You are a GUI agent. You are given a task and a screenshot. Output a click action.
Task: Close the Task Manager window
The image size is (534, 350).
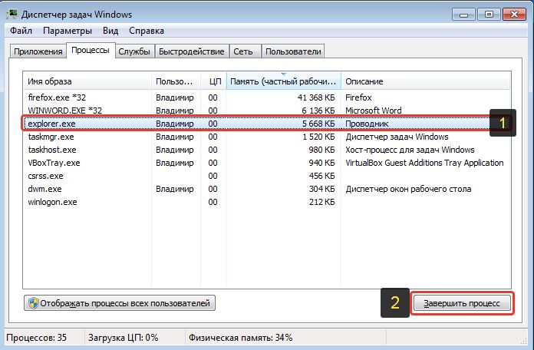[514, 15]
